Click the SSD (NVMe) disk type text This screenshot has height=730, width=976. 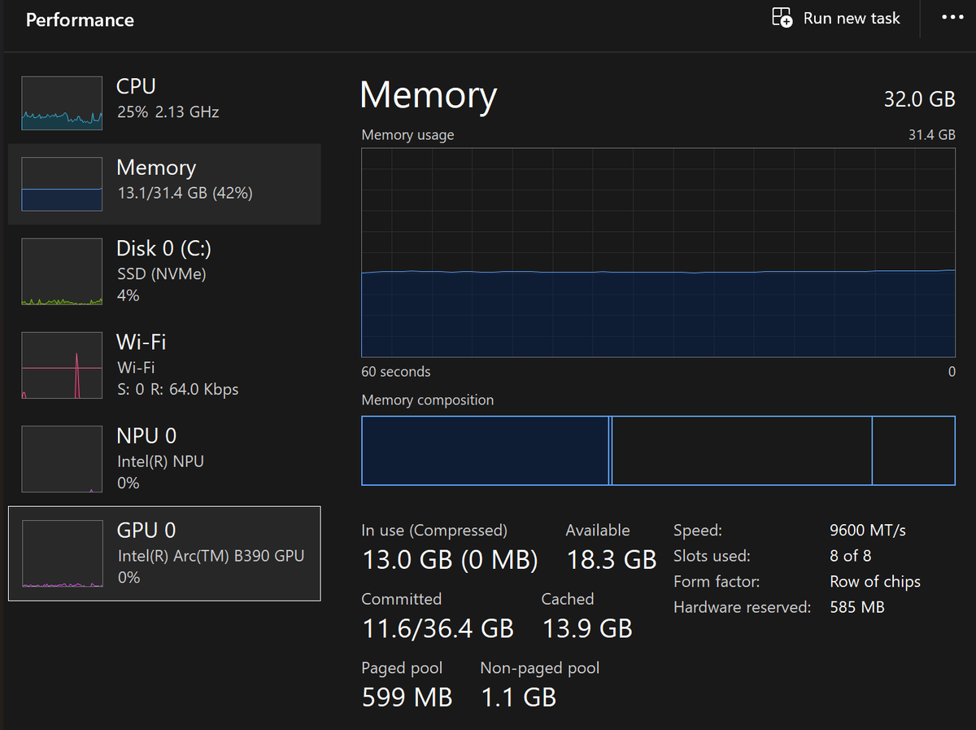click(161, 274)
